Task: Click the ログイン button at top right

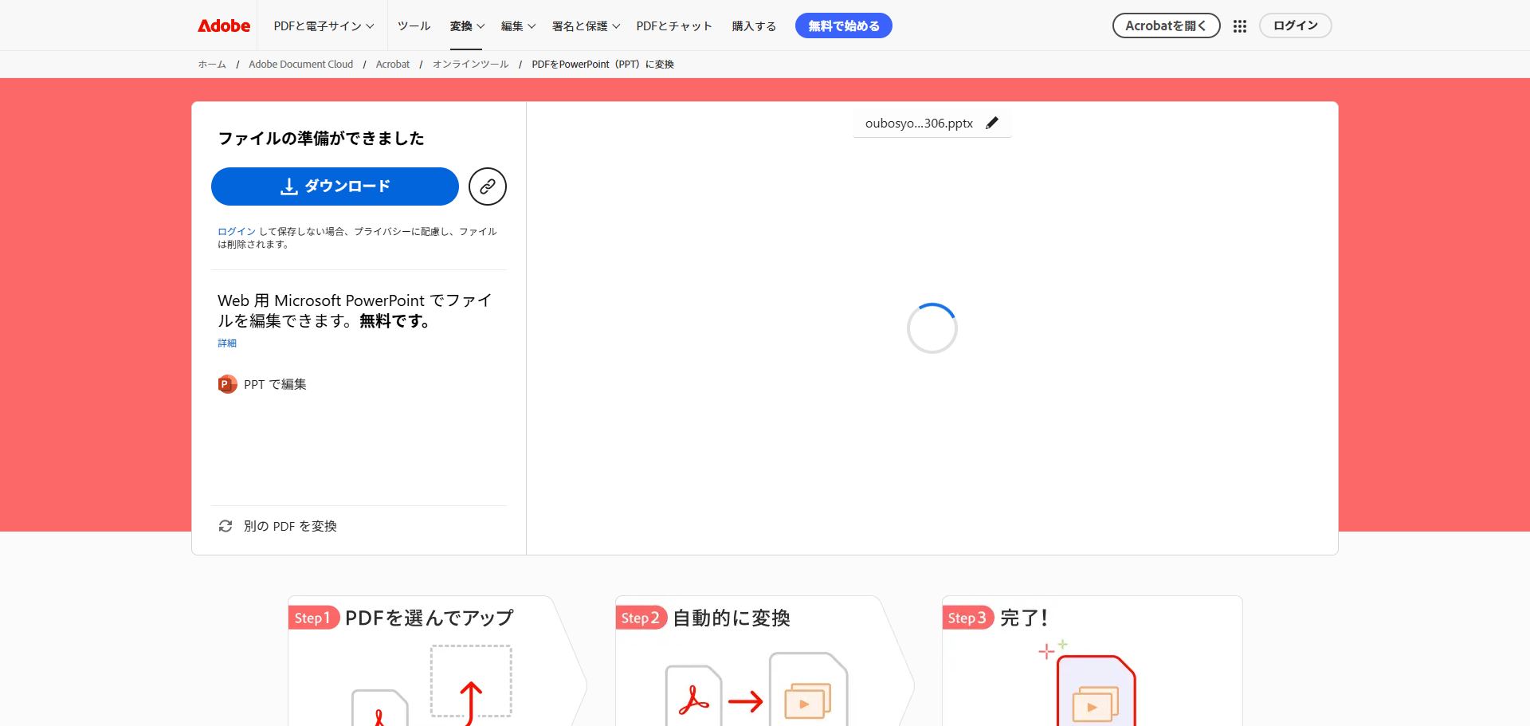Action: 1295,26
